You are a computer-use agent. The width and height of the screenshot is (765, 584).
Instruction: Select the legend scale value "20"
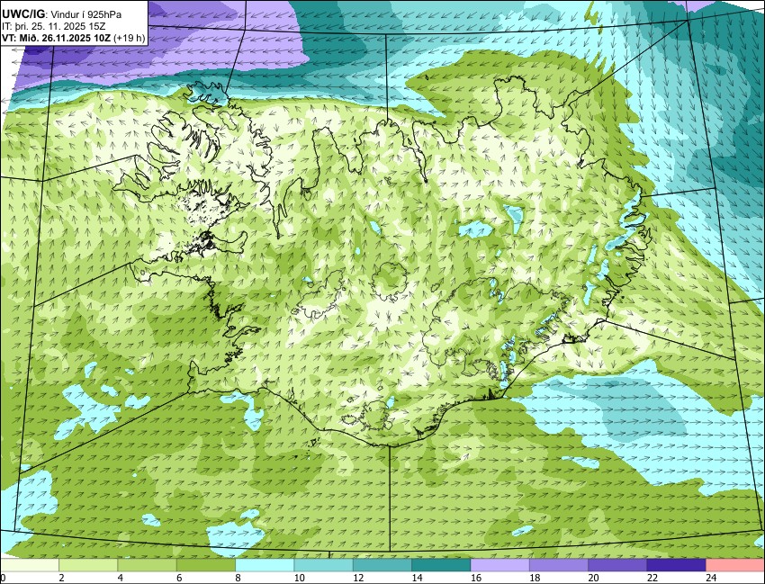pos(593,578)
